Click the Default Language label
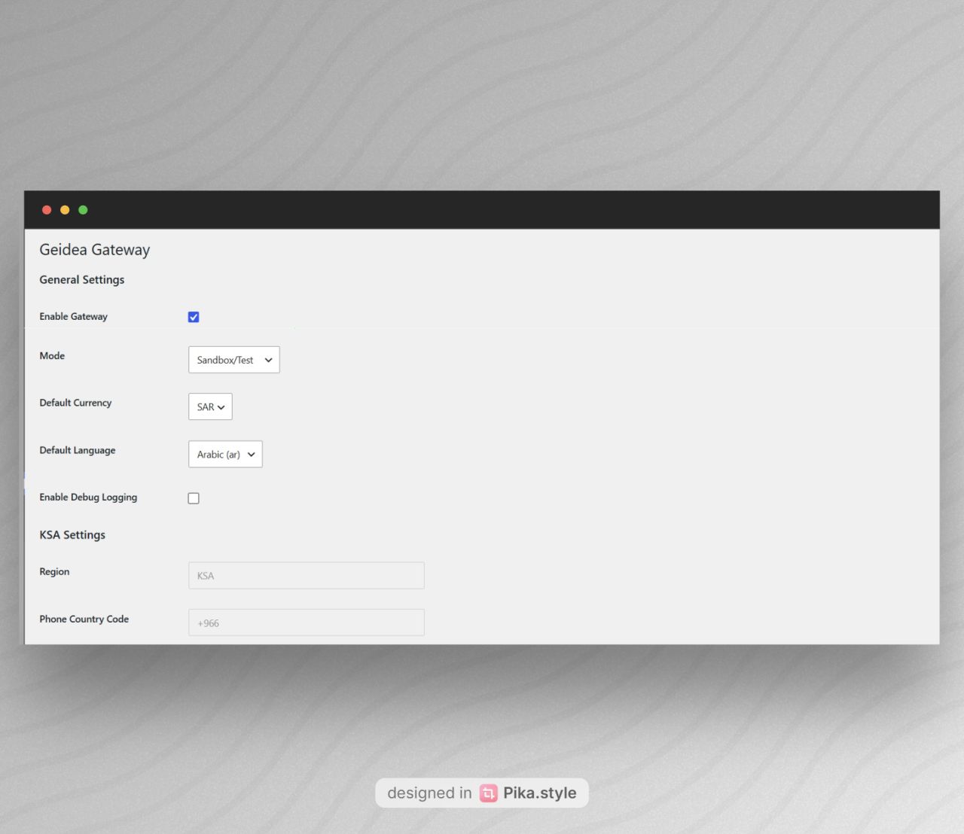 point(78,450)
